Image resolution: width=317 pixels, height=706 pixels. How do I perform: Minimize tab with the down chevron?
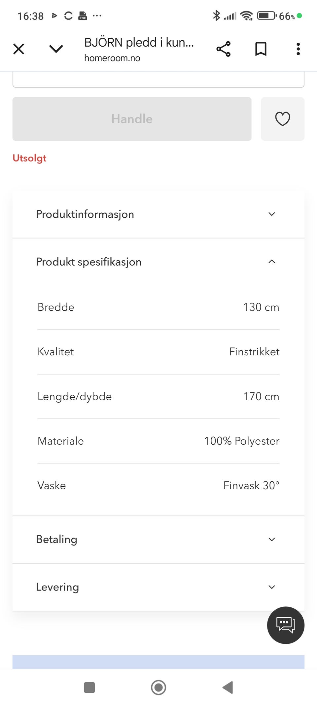click(x=56, y=49)
